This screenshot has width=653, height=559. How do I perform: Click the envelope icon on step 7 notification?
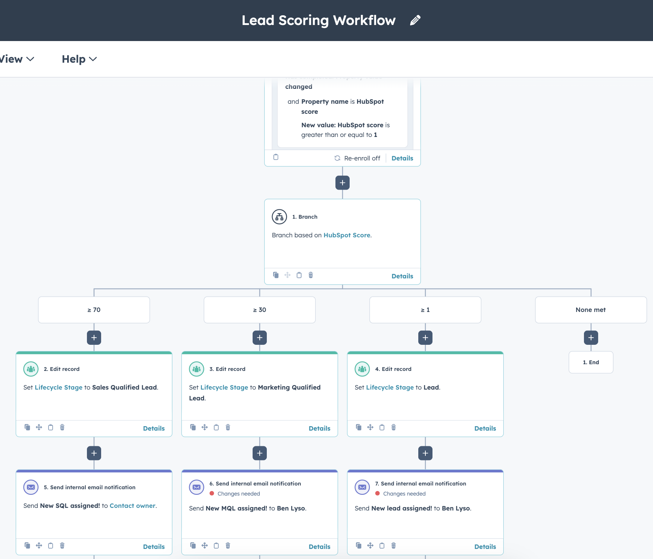click(362, 487)
